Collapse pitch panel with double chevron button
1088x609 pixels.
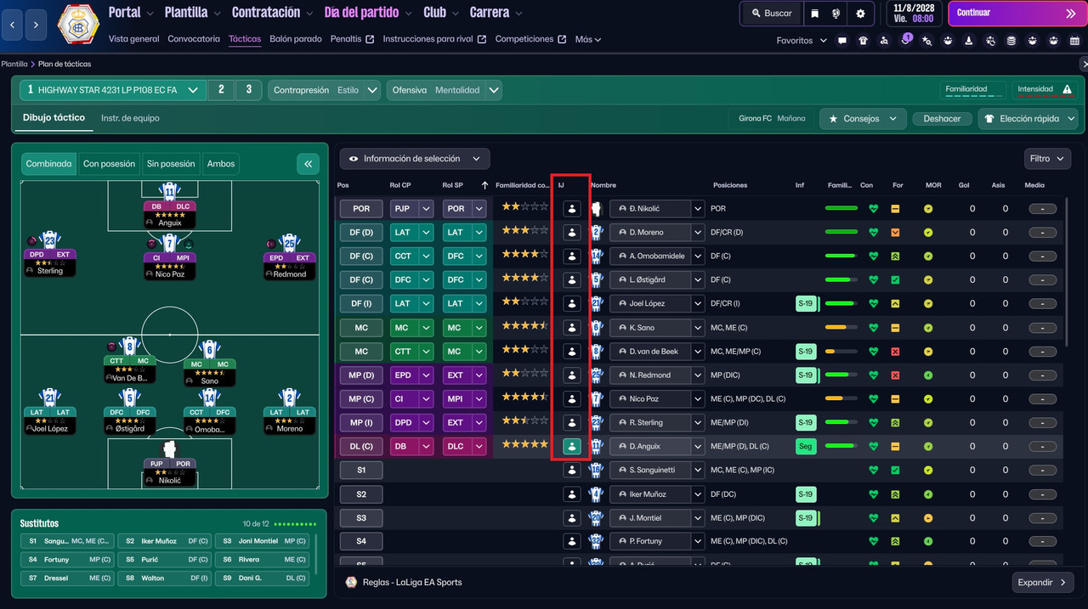pyautogui.click(x=308, y=164)
